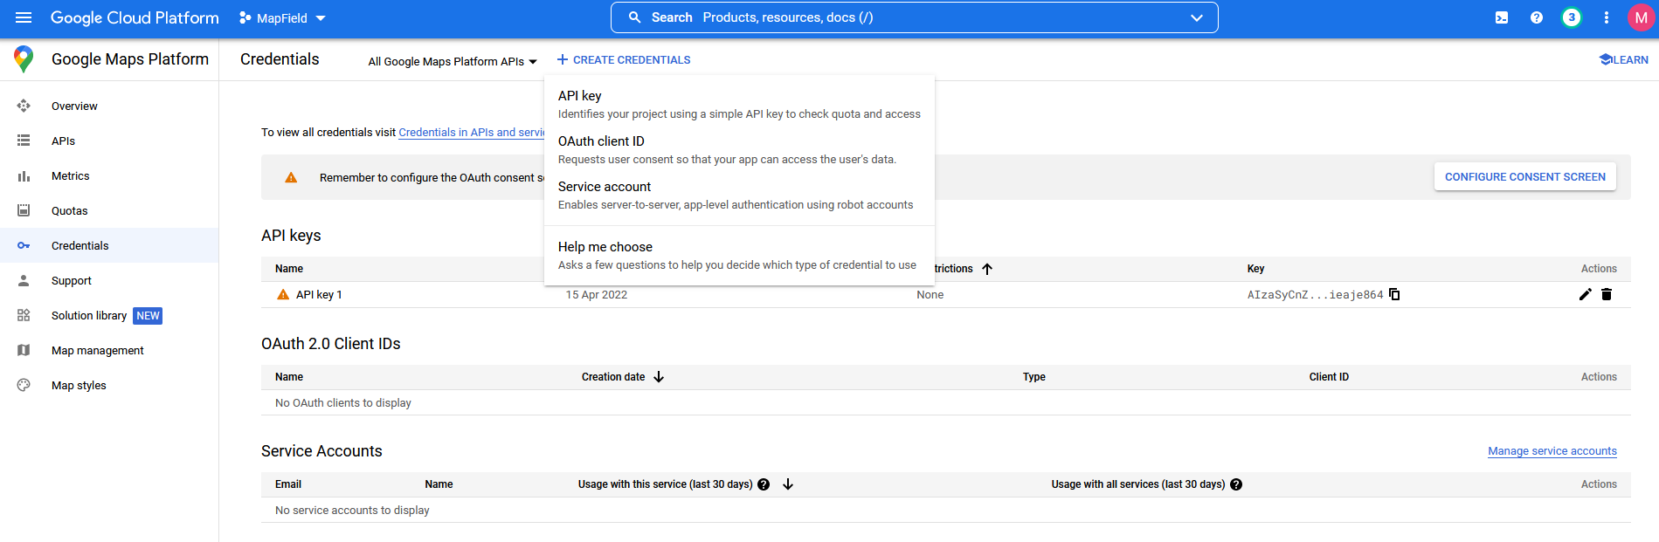
Task: Open All Google Maps Platform APIs filter dropdown
Action: coord(453,61)
